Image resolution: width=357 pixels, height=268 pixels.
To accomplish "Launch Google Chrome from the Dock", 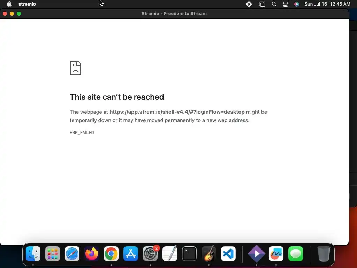I will click(x=111, y=254).
